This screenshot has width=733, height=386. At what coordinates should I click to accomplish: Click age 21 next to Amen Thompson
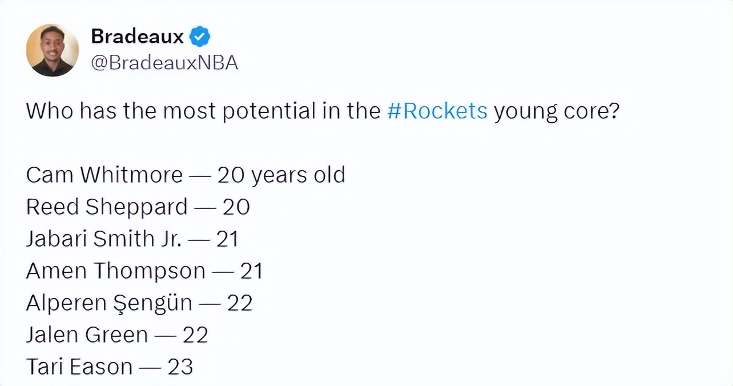click(251, 271)
